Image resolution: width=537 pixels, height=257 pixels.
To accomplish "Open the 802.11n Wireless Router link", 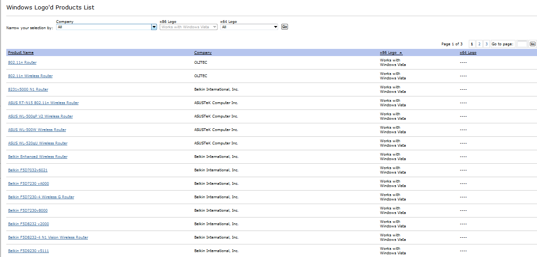I will tap(31, 76).
